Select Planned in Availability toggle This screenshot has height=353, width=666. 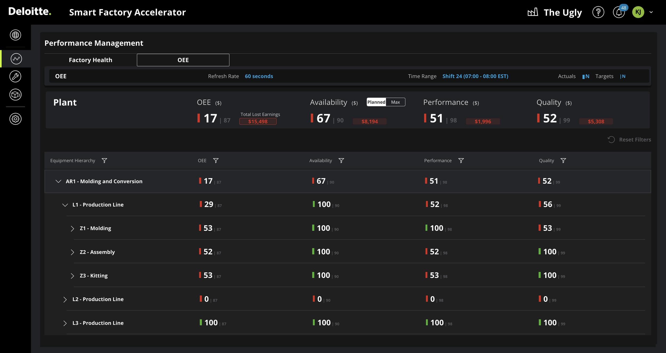point(376,102)
